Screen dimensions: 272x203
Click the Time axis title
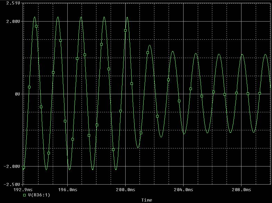[x=147, y=200]
